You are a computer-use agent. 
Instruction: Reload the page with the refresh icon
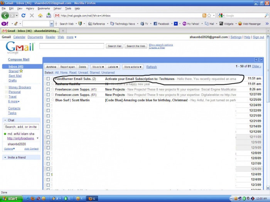[24, 15]
